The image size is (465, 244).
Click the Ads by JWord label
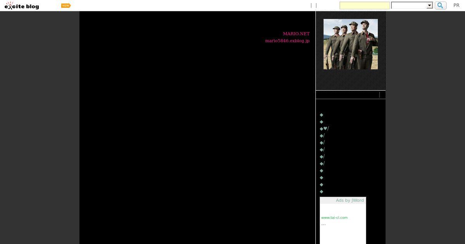coord(350,200)
